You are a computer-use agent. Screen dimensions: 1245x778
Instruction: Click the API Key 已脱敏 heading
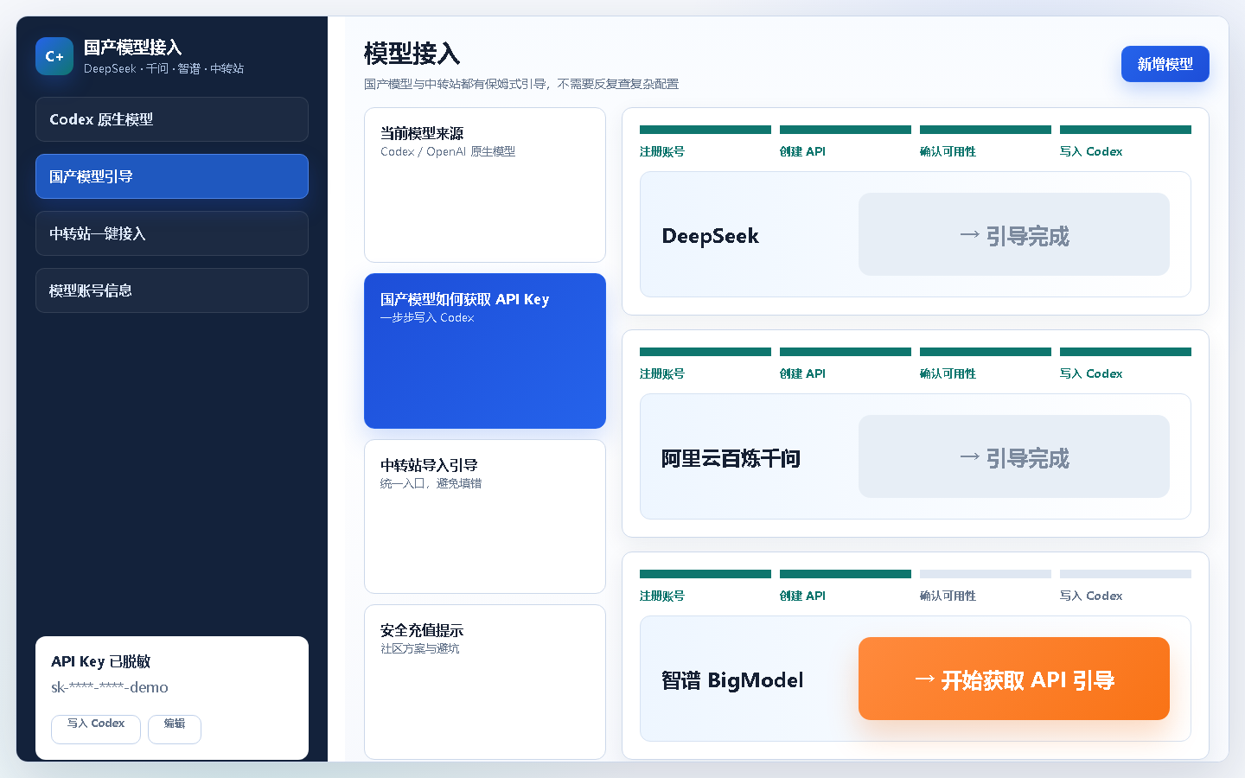pyautogui.click(x=100, y=661)
